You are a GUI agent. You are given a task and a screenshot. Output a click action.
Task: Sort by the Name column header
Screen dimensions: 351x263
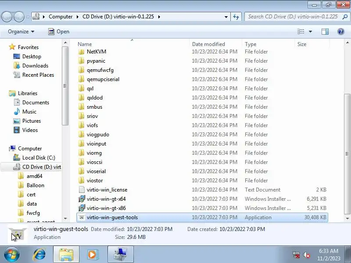(133, 44)
